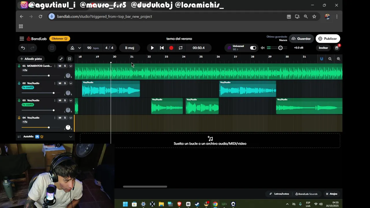Click the 90 bpm tempo field
Screen dimensions: 370x208
pos(93,48)
